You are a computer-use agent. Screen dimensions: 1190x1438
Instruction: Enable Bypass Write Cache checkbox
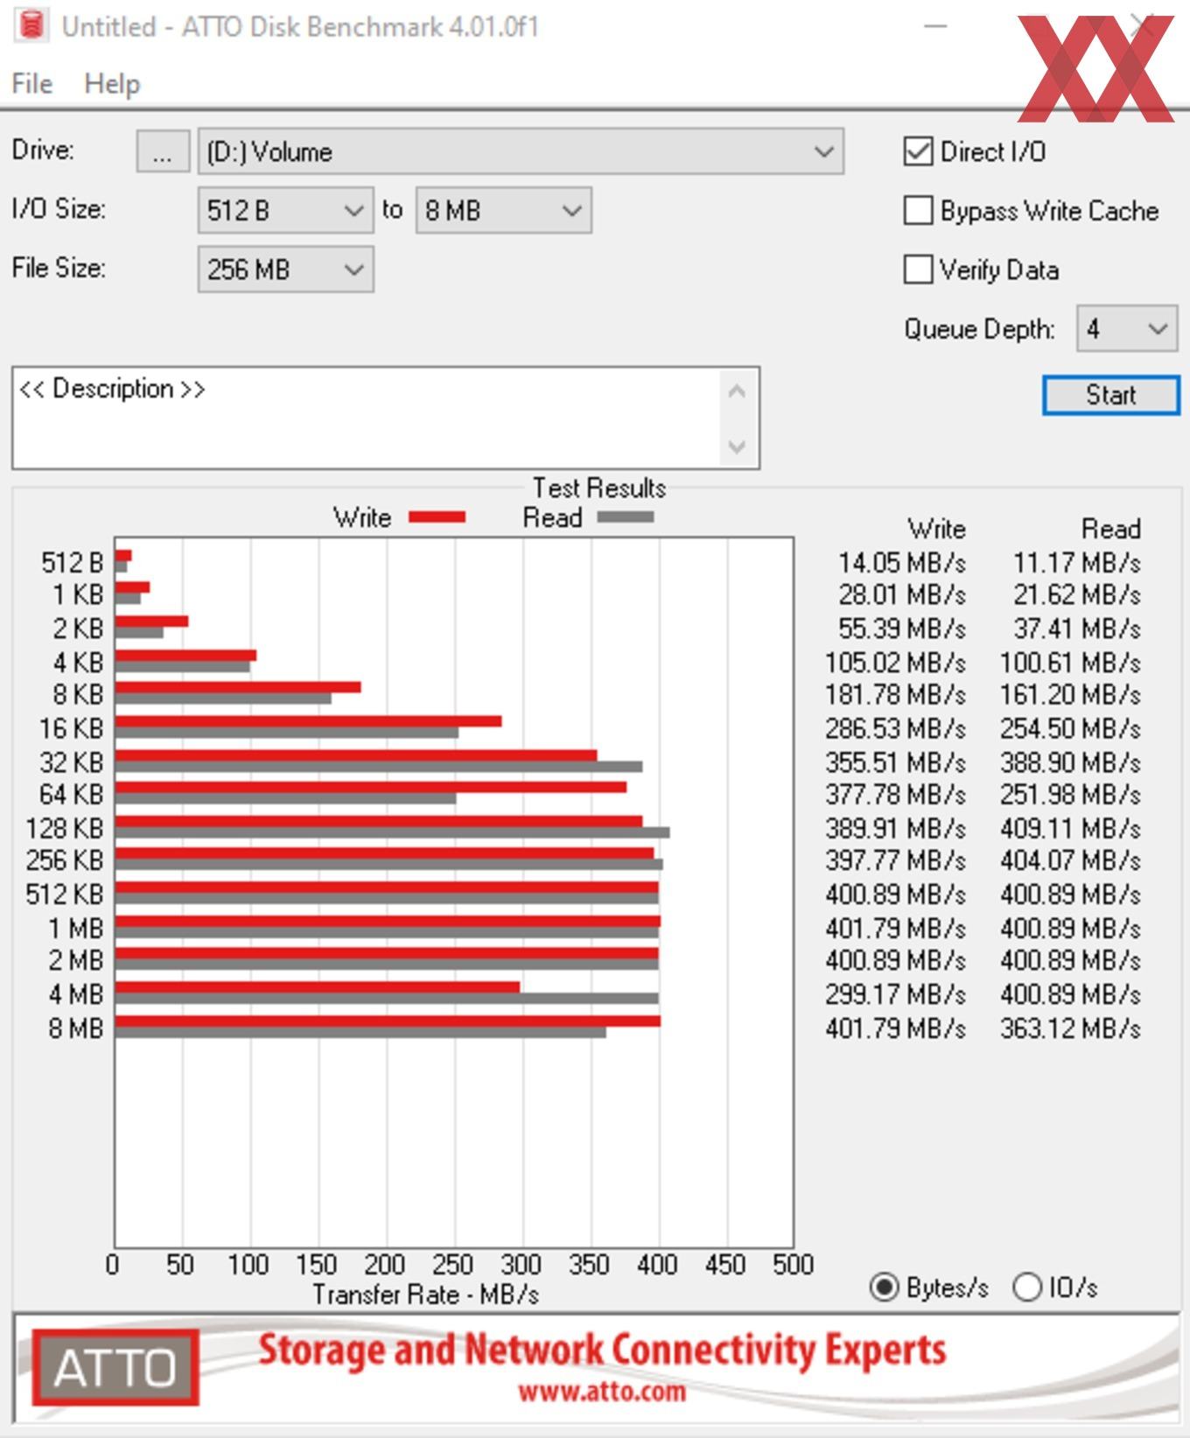918,210
